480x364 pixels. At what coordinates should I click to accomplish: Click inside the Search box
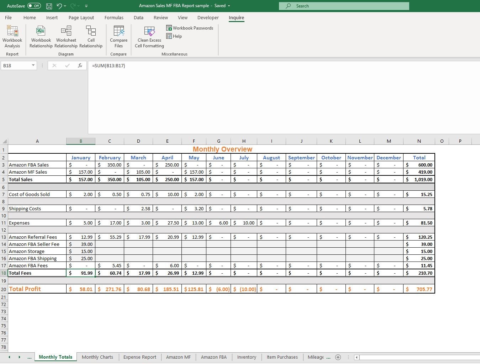click(343, 6)
